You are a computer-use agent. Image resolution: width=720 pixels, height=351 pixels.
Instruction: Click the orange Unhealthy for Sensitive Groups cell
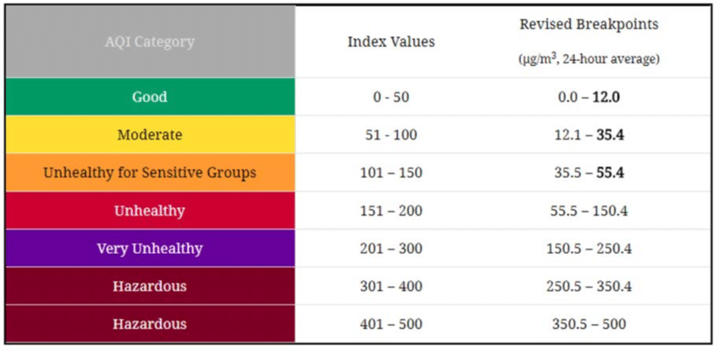(150, 173)
